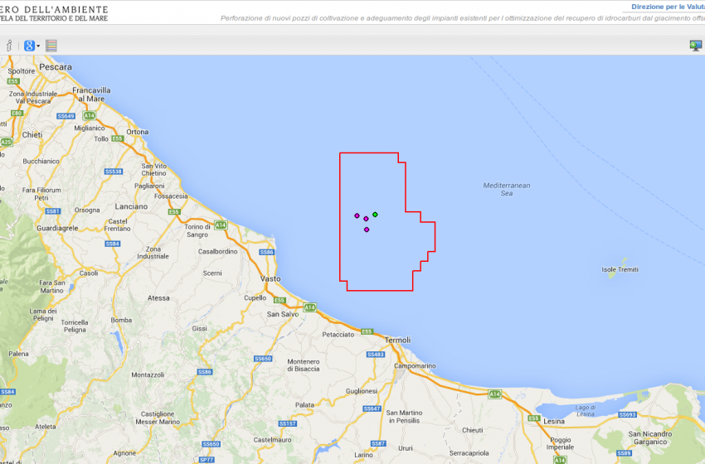Click the green well marker offshore
The image size is (705, 464).
click(375, 215)
